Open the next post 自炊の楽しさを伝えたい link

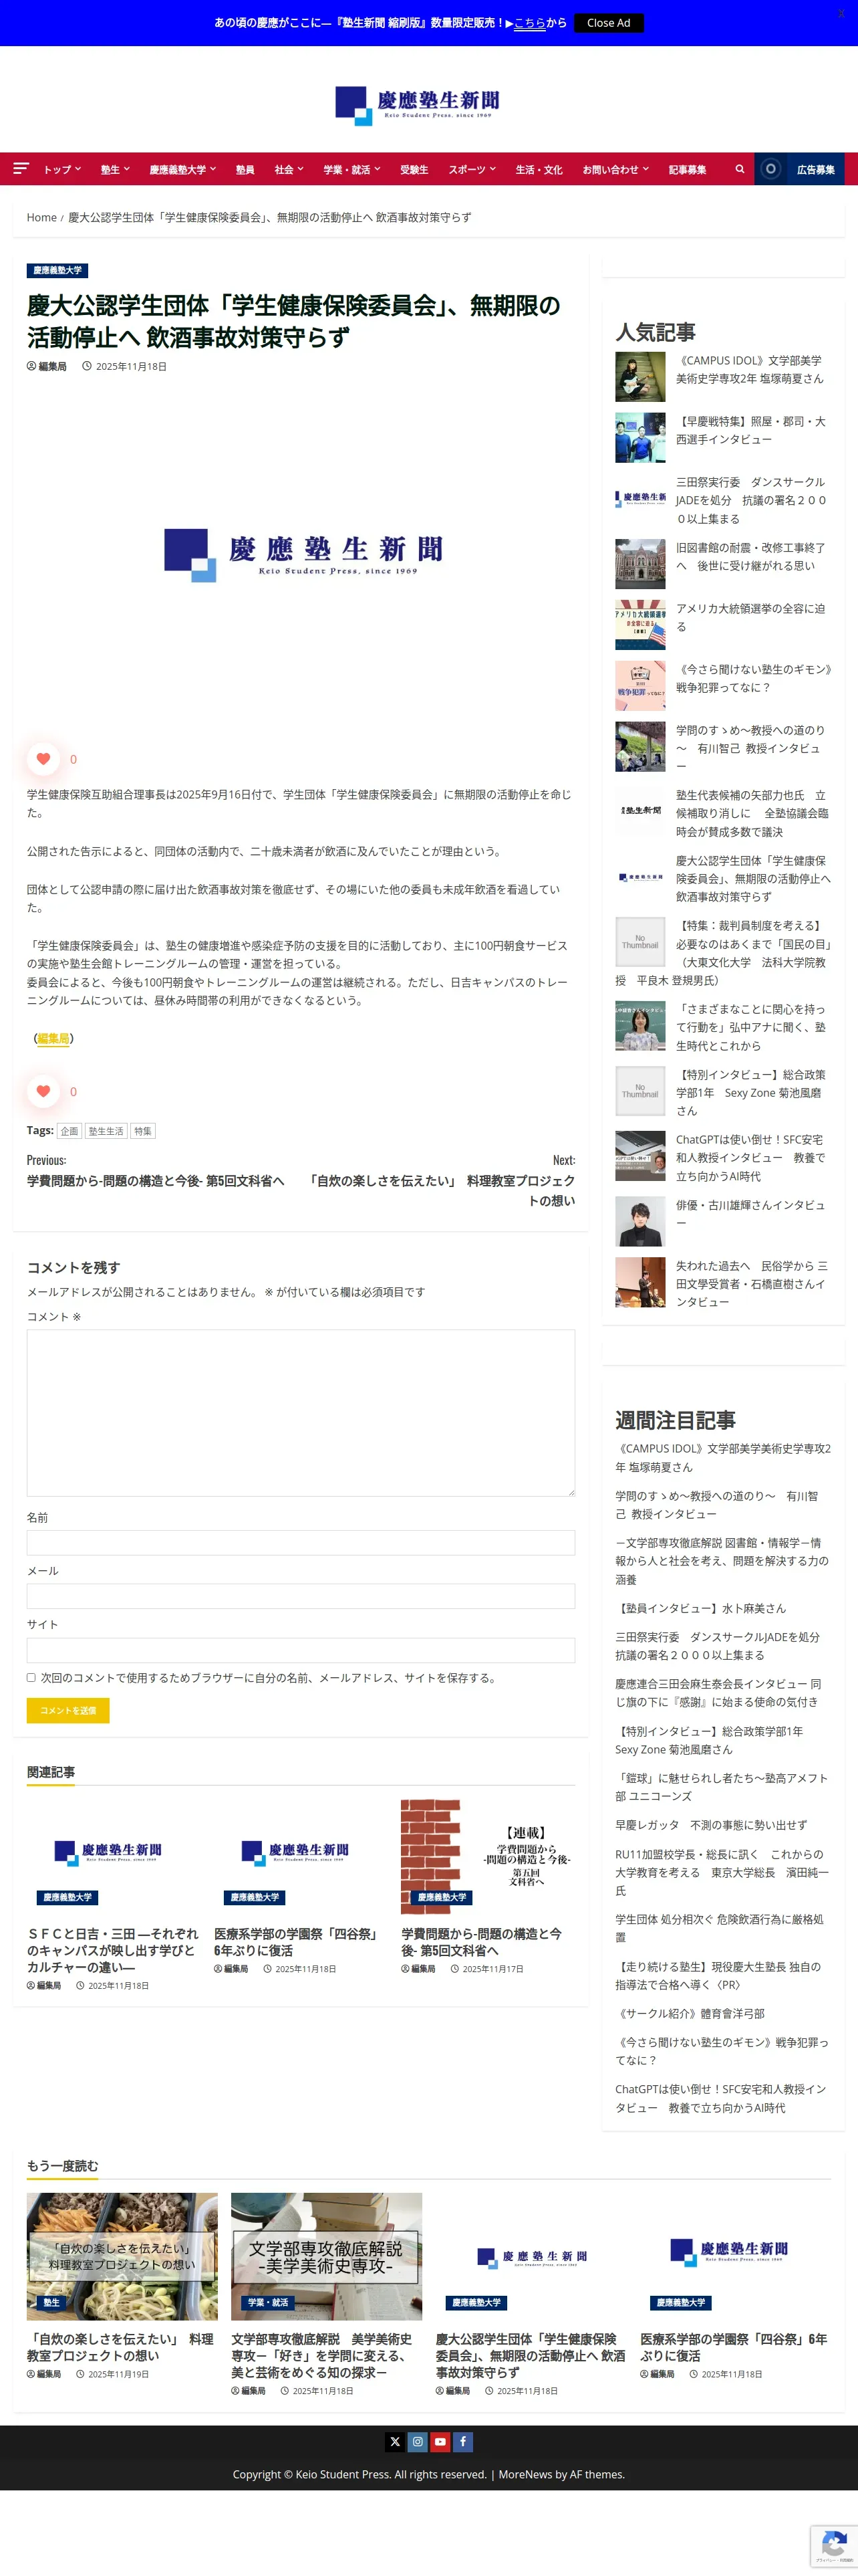pos(440,1190)
